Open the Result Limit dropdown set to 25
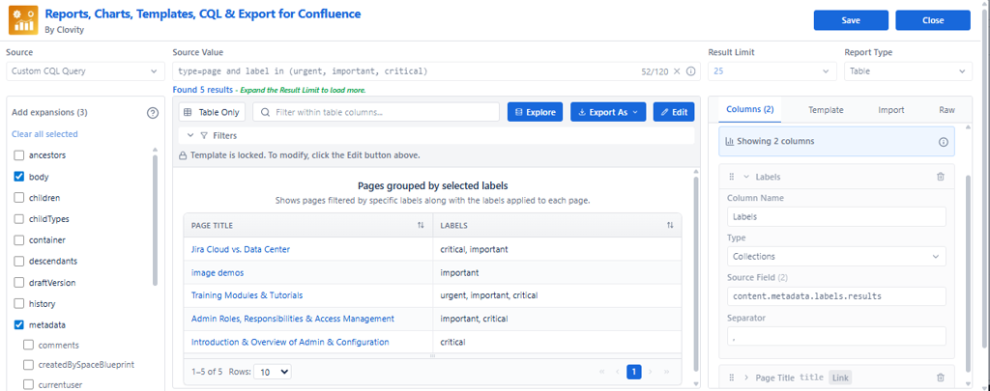Viewport: 990px width, 391px height. coord(772,71)
